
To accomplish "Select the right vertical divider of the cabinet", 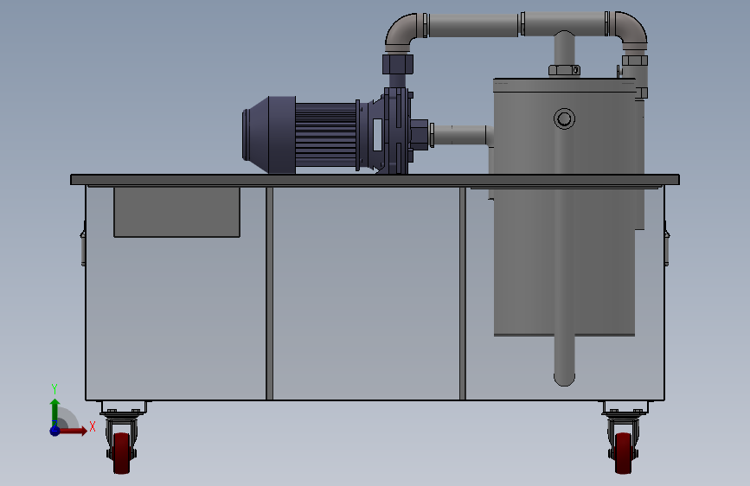I will pyautogui.click(x=463, y=293).
